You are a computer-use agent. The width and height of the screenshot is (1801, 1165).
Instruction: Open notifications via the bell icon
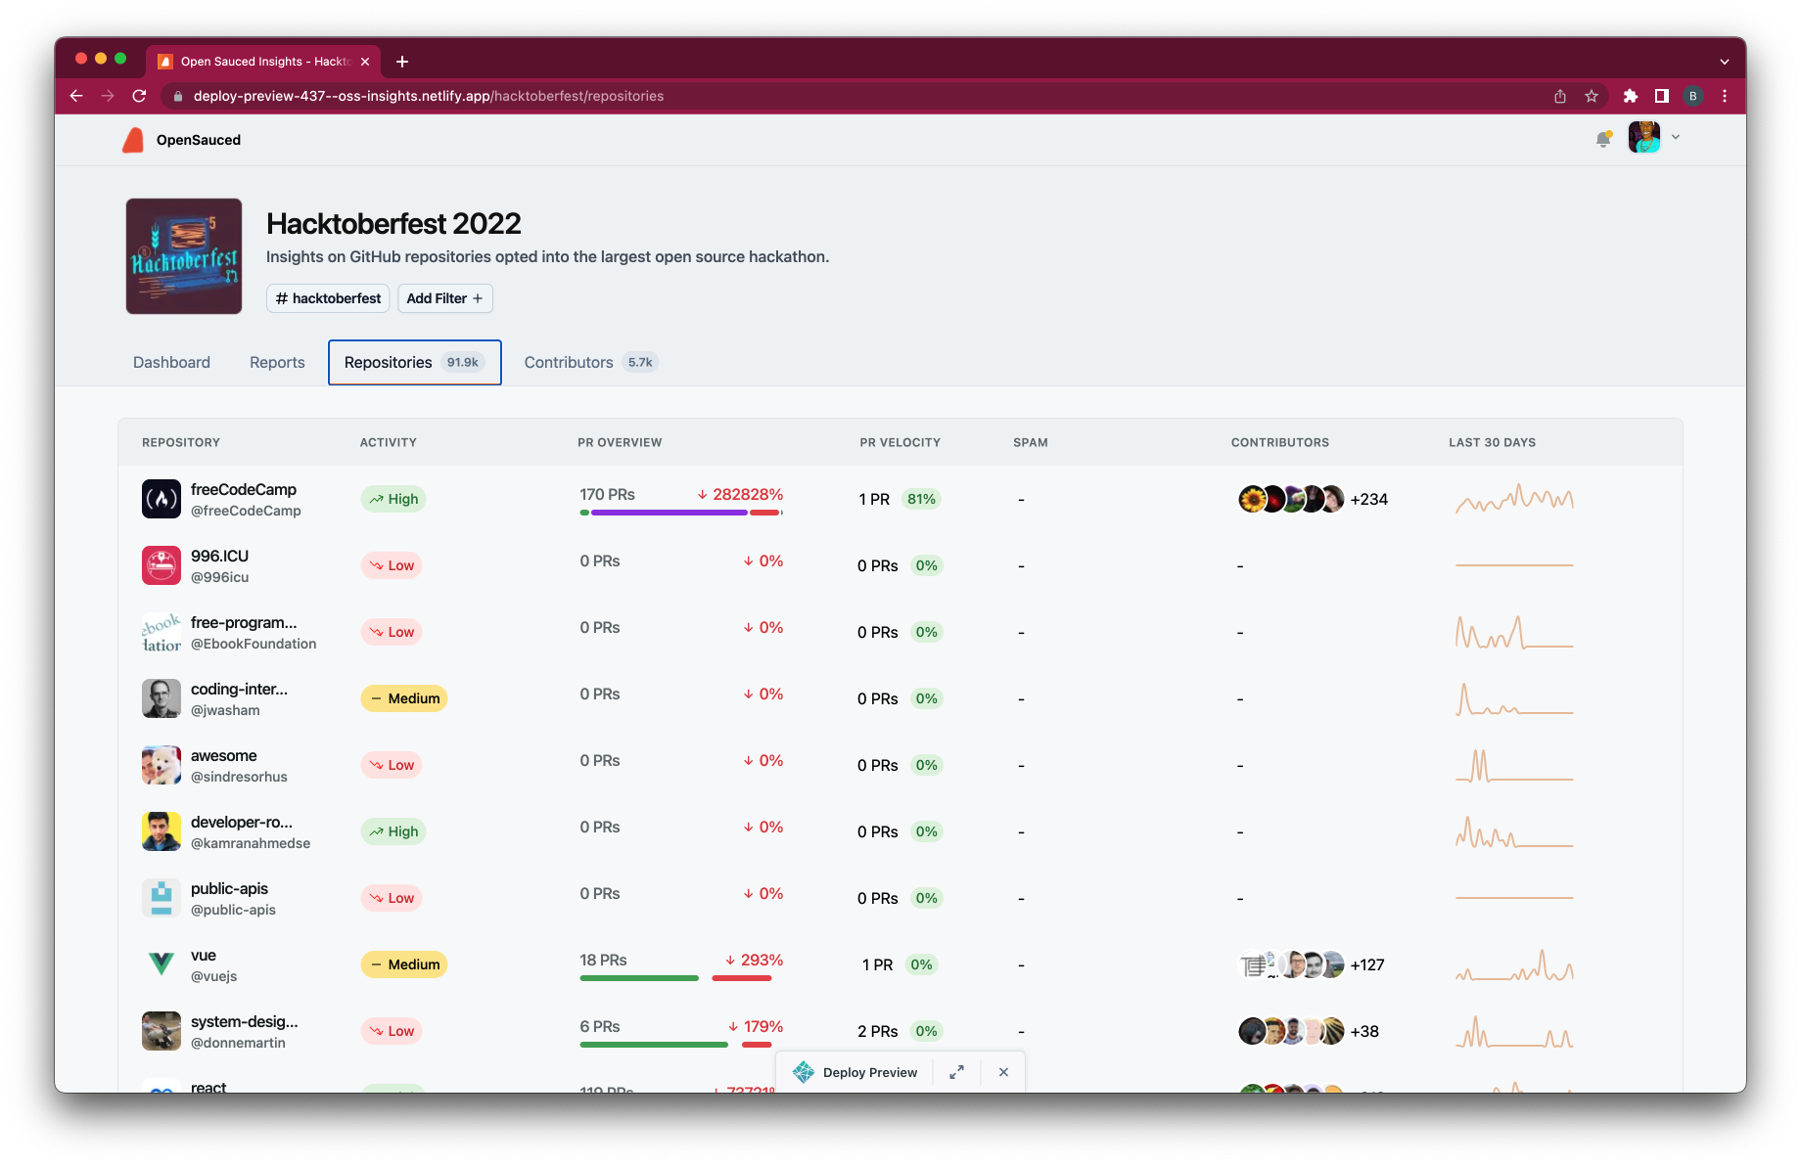pyautogui.click(x=1603, y=139)
